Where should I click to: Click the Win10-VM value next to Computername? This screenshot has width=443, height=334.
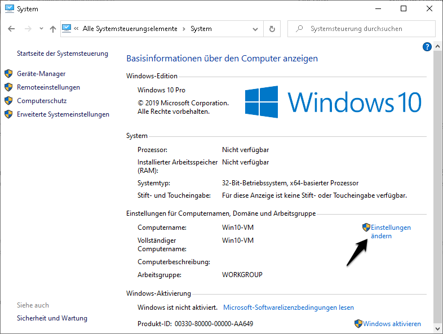238,228
